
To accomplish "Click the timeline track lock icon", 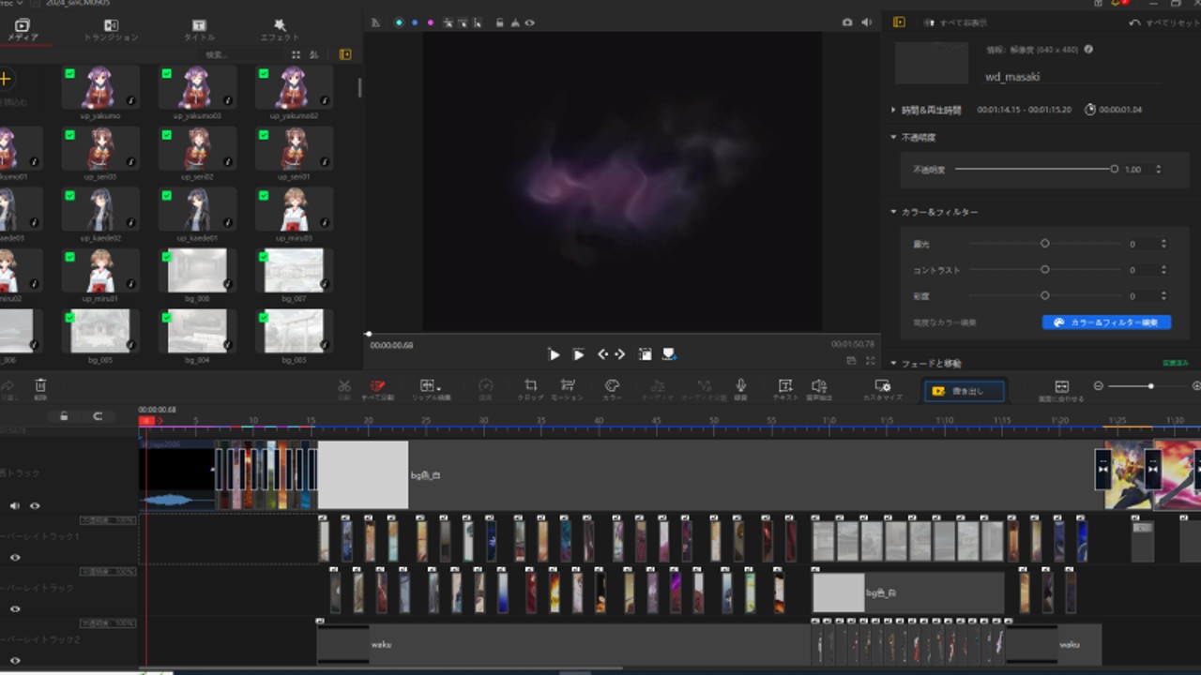I will coord(64,416).
